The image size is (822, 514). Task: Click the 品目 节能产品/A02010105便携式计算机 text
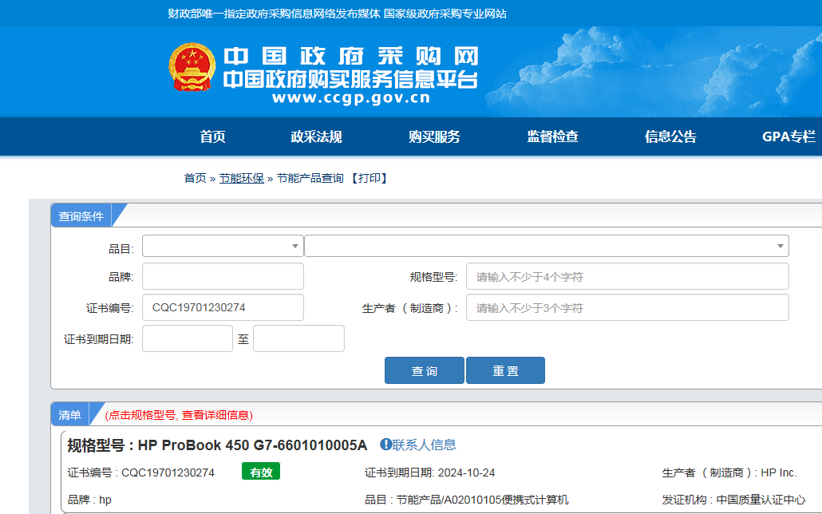click(467, 500)
